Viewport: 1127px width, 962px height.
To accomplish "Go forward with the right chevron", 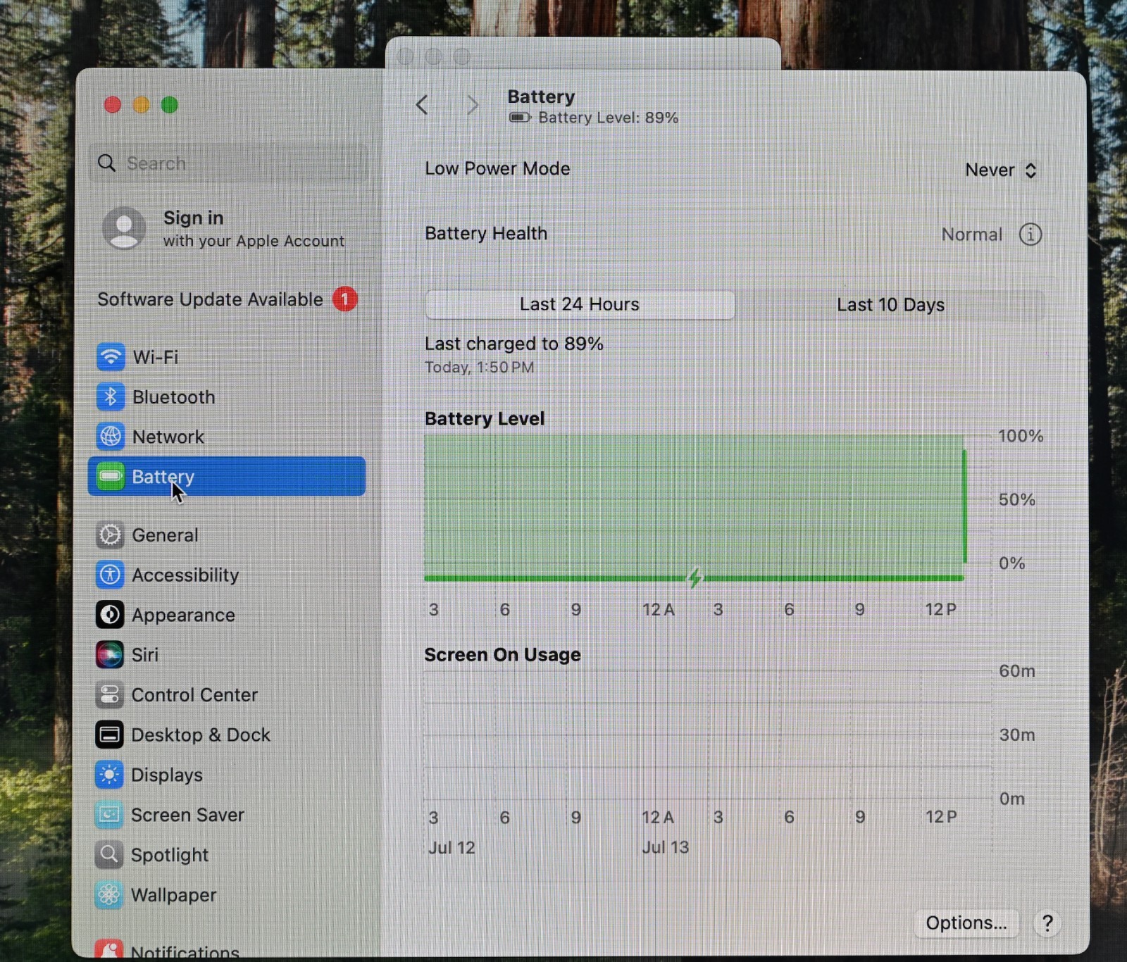I will [473, 105].
